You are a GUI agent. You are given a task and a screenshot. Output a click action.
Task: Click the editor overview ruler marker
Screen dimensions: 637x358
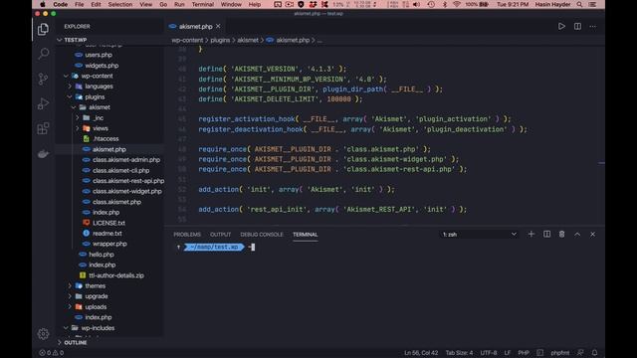click(x=601, y=163)
